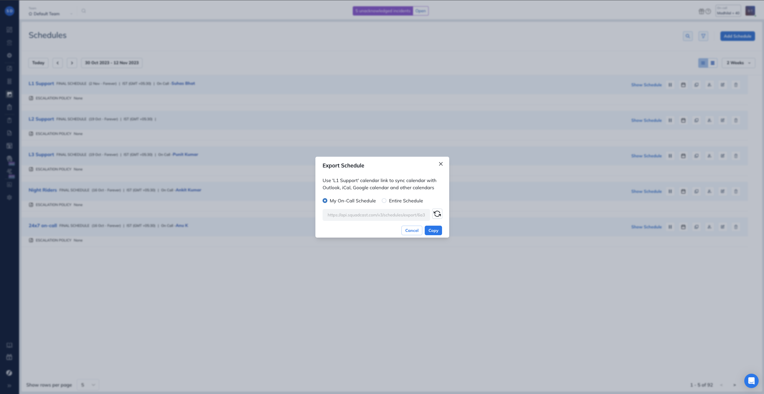Copy the schedule export URL
Screen dimensions: 764x394
tap(433, 230)
